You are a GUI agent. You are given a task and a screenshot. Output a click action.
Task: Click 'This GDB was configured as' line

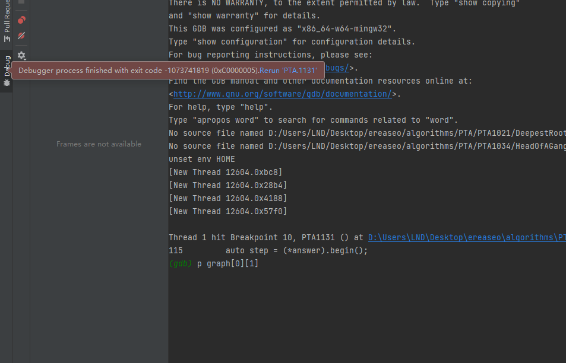coord(282,29)
